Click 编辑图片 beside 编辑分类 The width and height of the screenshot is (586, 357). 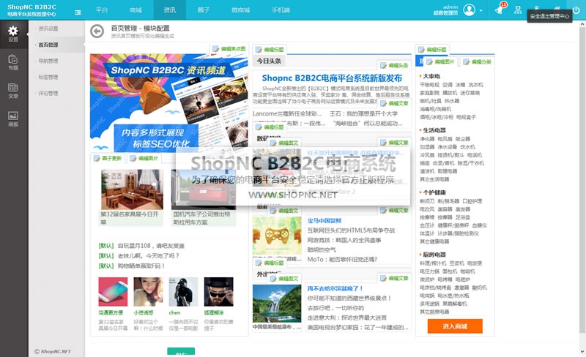point(441,62)
